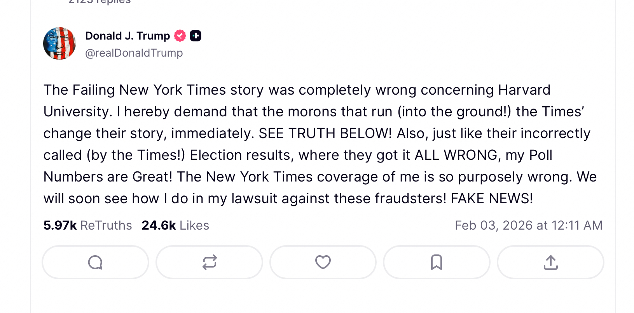The width and height of the screenshot is (634, 313).
Task: Like the post with the heart icon
Action: (323, 263)
